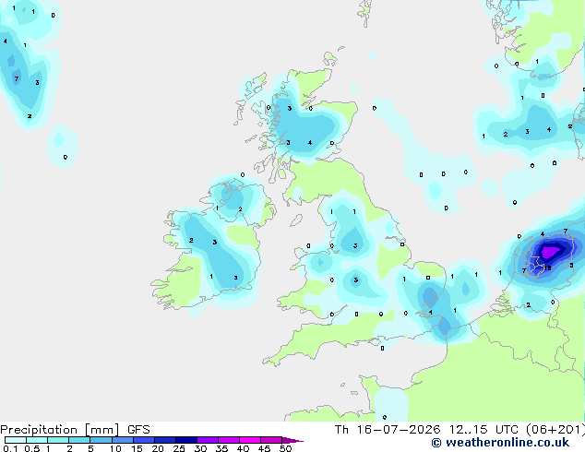Click the legend scale label '50'
Screen dimensions: 585x452
coord(285,448)
